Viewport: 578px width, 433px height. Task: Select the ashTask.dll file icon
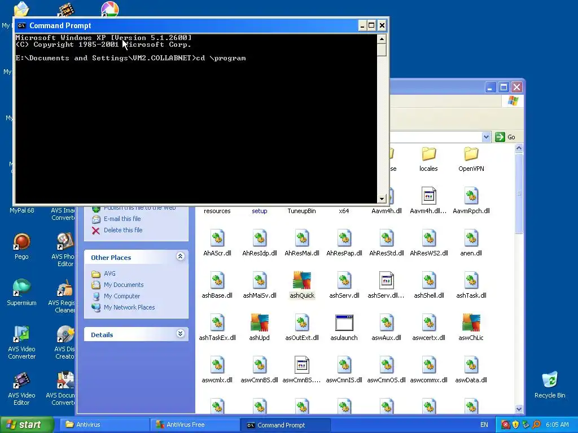[x=471, y=281]
